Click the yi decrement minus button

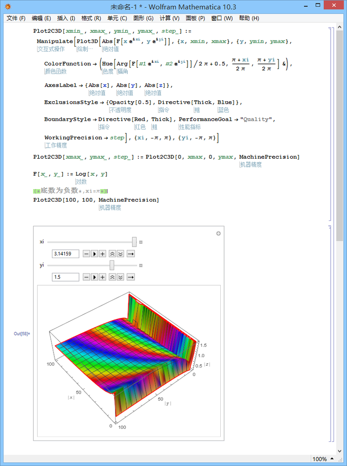pos(86,277)
